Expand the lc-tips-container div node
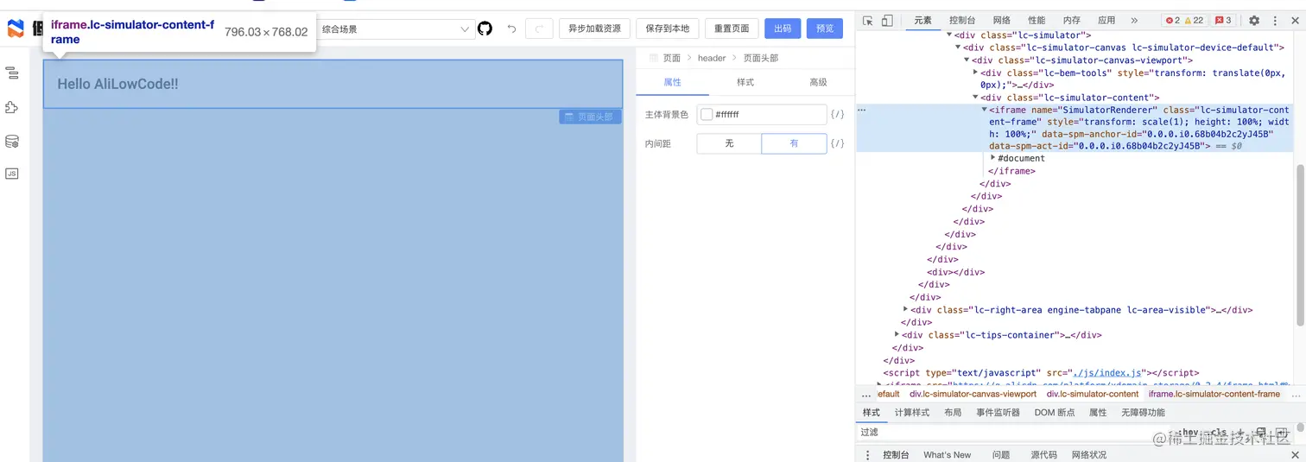Viewport: 1306px width, 462px height. pyautogui.click(x=897, y=335)
